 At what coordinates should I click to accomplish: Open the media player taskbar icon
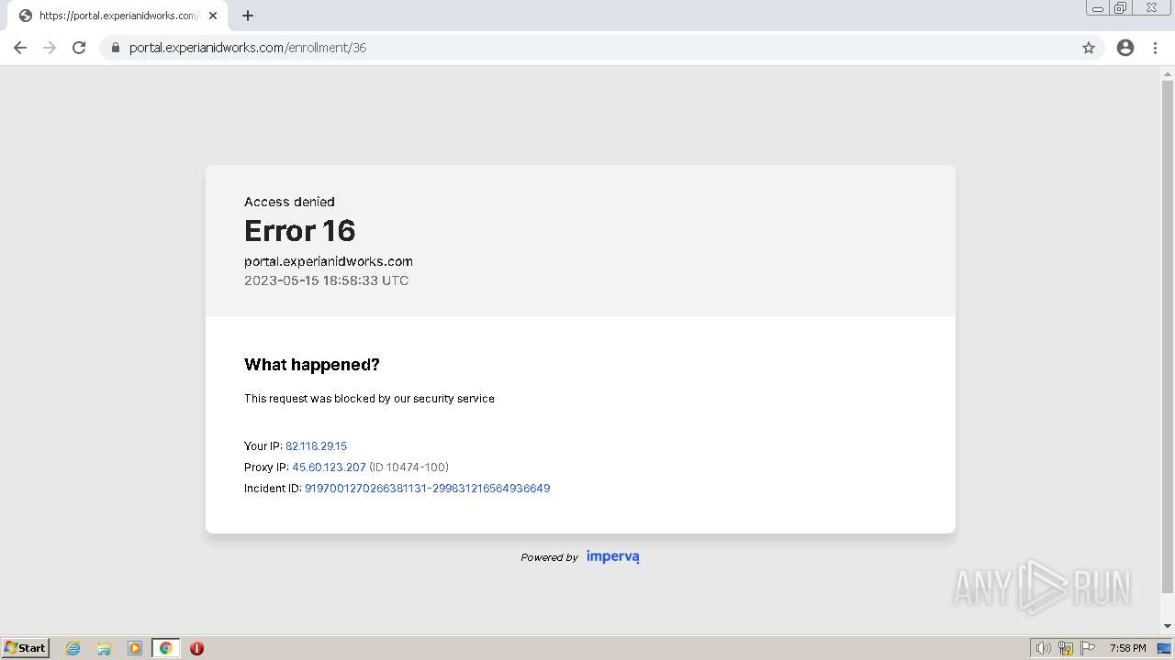[x=135, y=648]
